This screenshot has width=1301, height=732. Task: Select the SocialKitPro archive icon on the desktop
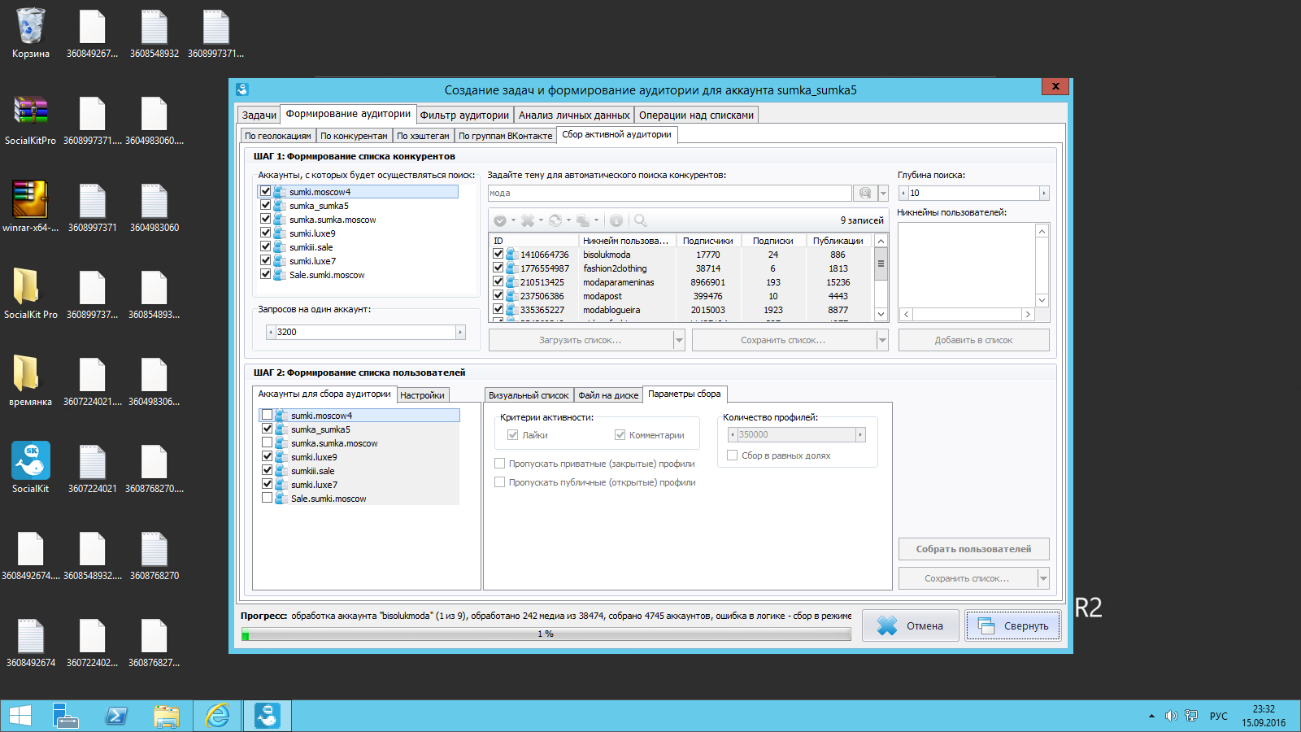pyautogui.click(x=31, y=120)
